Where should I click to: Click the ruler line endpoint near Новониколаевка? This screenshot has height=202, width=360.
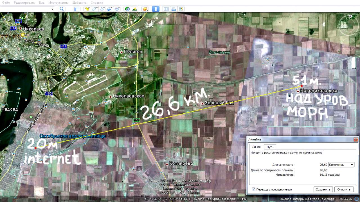click(301, 86)
